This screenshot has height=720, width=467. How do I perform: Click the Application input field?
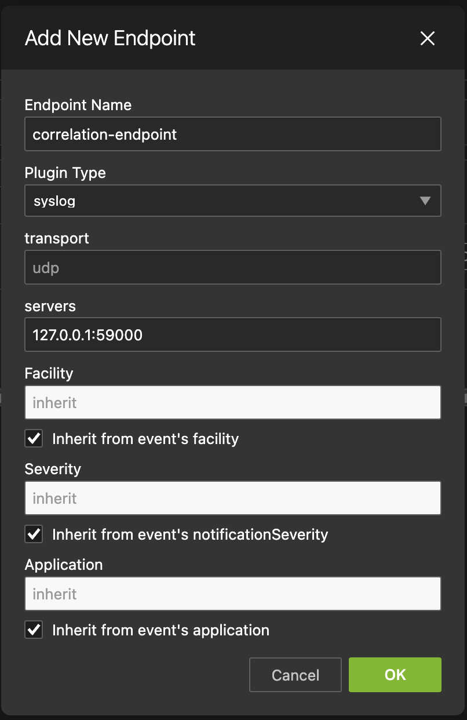[x=233, y=594]
